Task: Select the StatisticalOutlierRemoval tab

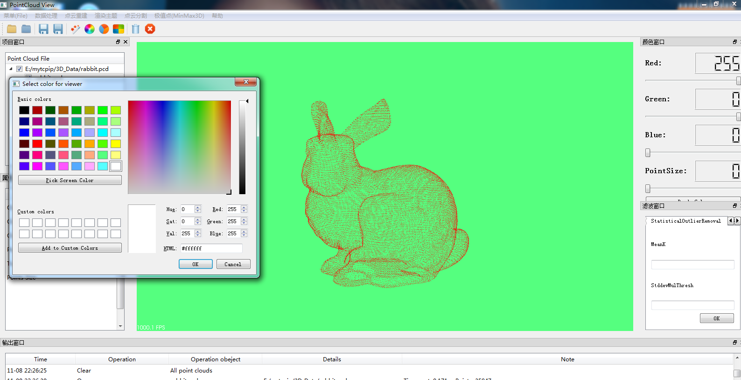Action: point(686,221)
